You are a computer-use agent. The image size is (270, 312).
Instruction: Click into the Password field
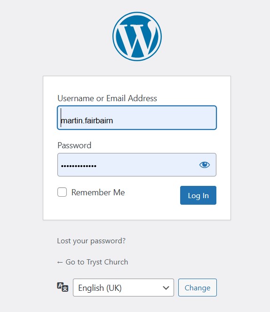137,165
